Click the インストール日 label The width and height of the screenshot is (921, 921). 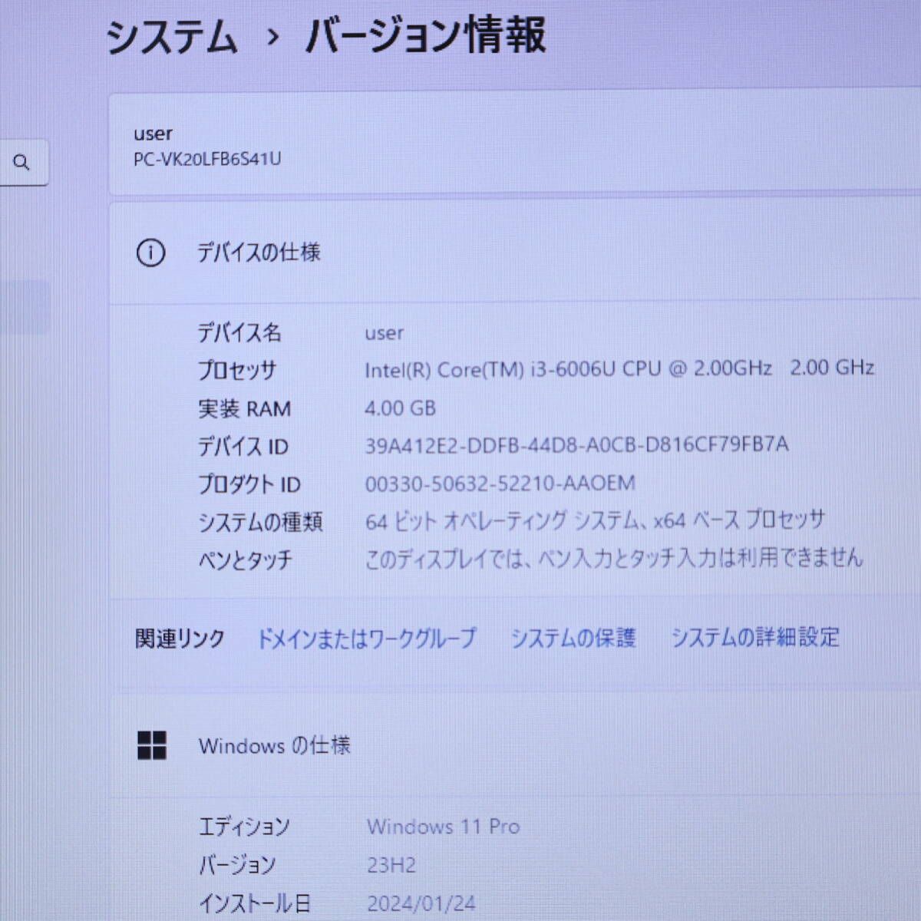(x=254, y=903)
